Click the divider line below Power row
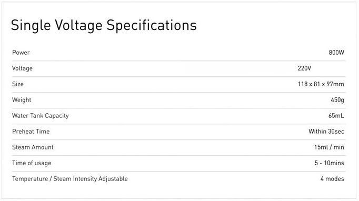 point(178,61)
